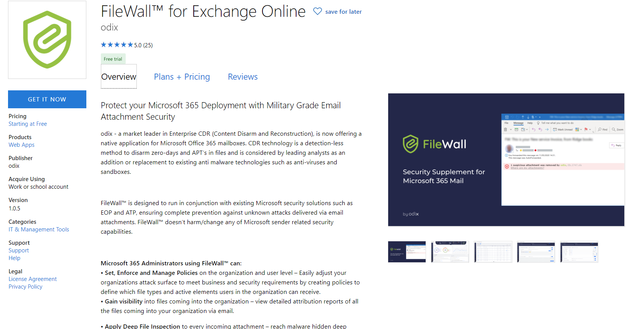The height and width of the screenshot is (329, 635).
Task: Click the save for later link
Action: point(343,12)
